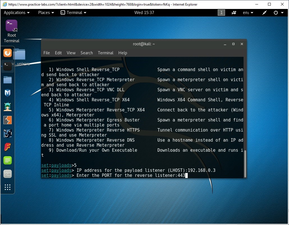Viewport: 289px width, 225px height.
Task: Click the terminal vertical scrollbar
Action: click(245, 164)
